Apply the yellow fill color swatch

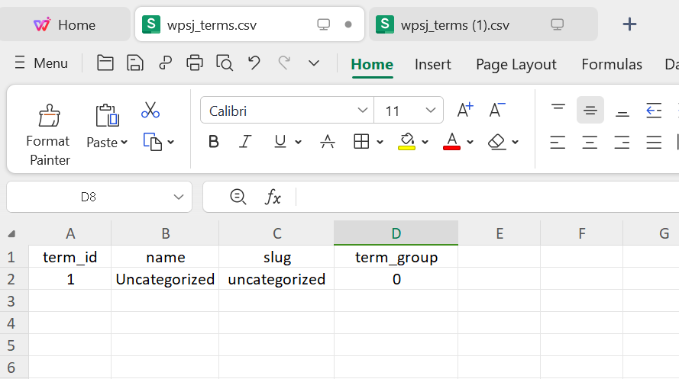click(x=406, y=142)
